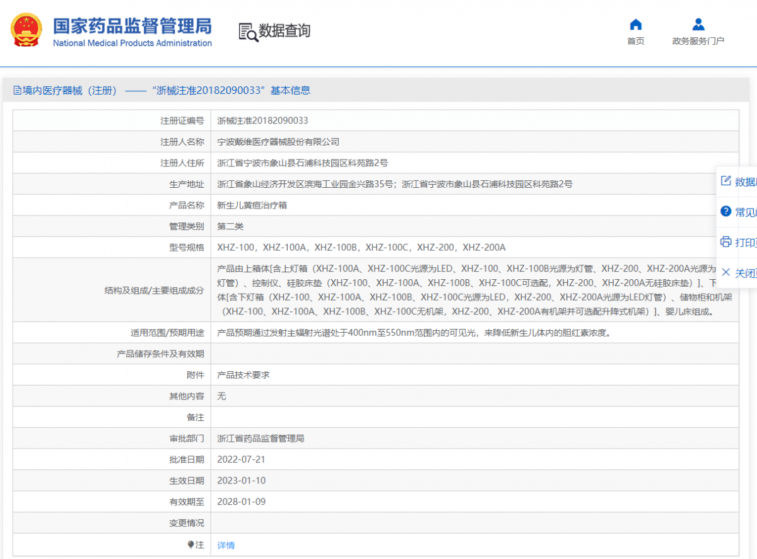Click National Medical Products Administration text

pos(132,43)
